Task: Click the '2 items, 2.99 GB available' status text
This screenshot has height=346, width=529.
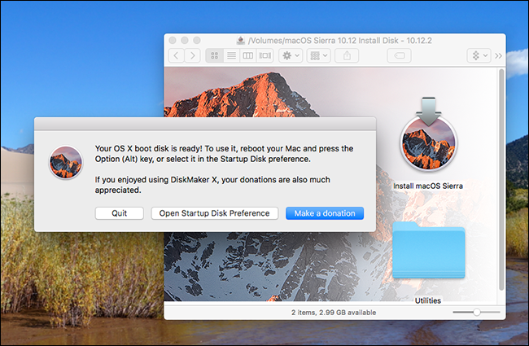Action: (x=334, y=313)
